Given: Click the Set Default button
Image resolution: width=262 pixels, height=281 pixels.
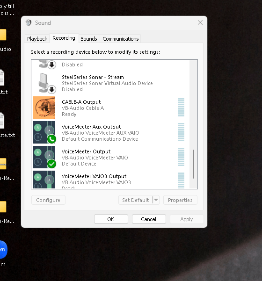Looking at the screenshot, I should pyautogui.click(x=136, y=200).
